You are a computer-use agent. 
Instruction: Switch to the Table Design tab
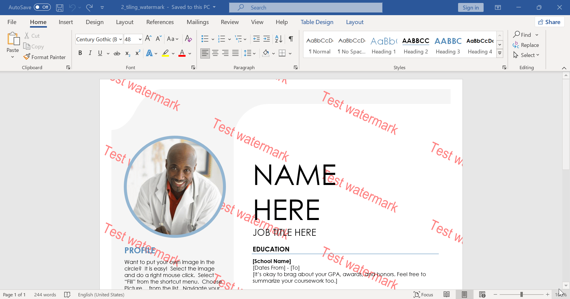coord(317,22)
